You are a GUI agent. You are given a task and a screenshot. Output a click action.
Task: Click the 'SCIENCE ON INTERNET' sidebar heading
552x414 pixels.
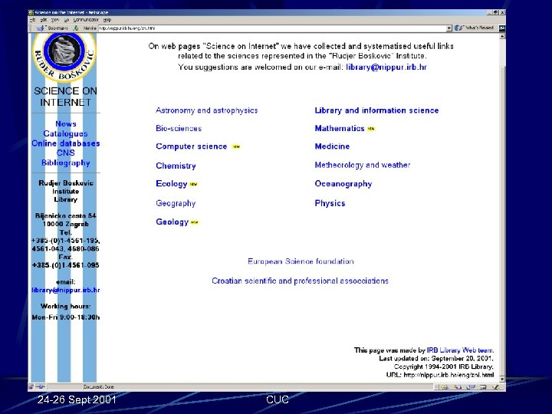[x=65, y=97]
